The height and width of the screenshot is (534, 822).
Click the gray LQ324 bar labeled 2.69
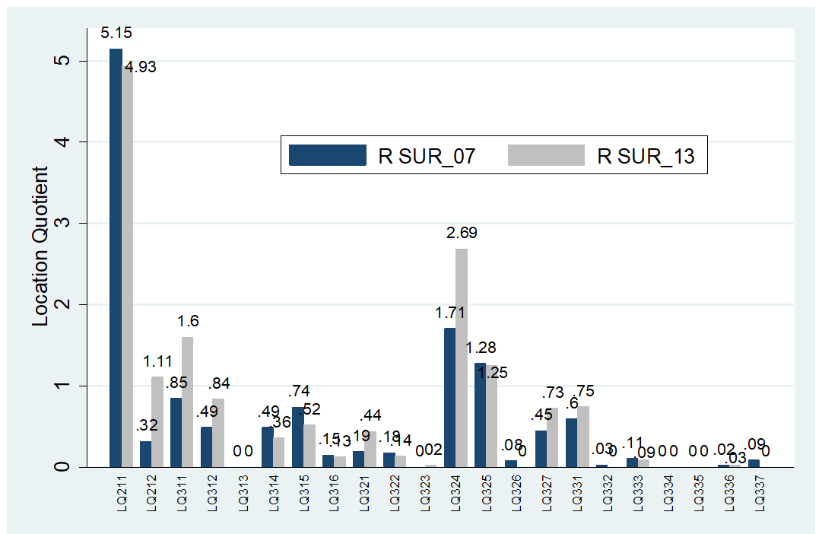[x=462, y=358]
